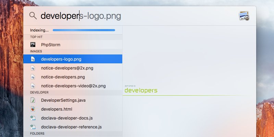Click the notice-developers.png file icon
The height and width of the screenshot is (137, 274).
(x=33, y=77)
